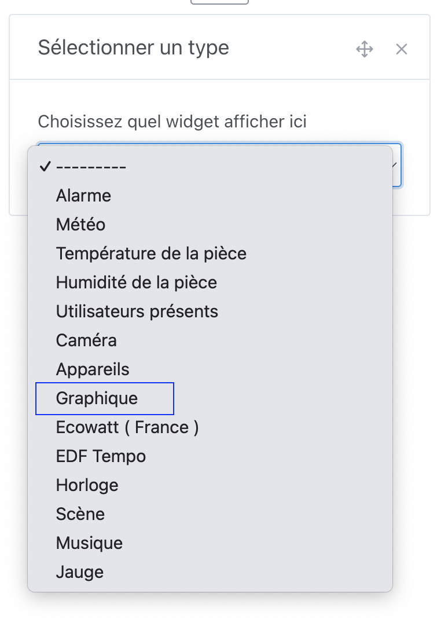Image resolution: width=441 pixels, height=630 pixels.
Task: Select Température de la pièce
Action: (x=150, y=254)
